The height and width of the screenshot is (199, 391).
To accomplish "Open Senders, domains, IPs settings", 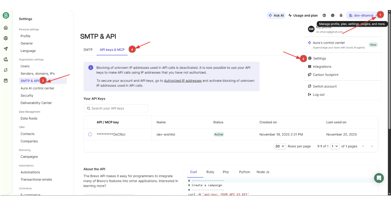I will tap(38, 74).
